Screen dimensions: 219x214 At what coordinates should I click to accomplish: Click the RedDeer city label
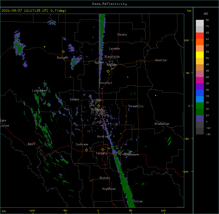click(112, 65)
